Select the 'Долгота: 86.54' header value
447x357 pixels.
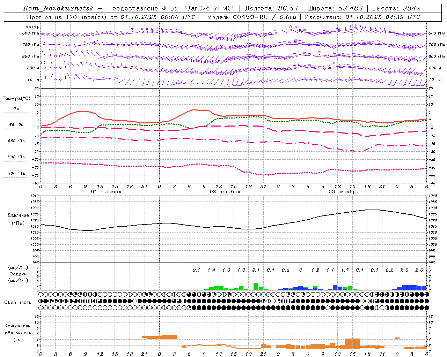point(272,8)
